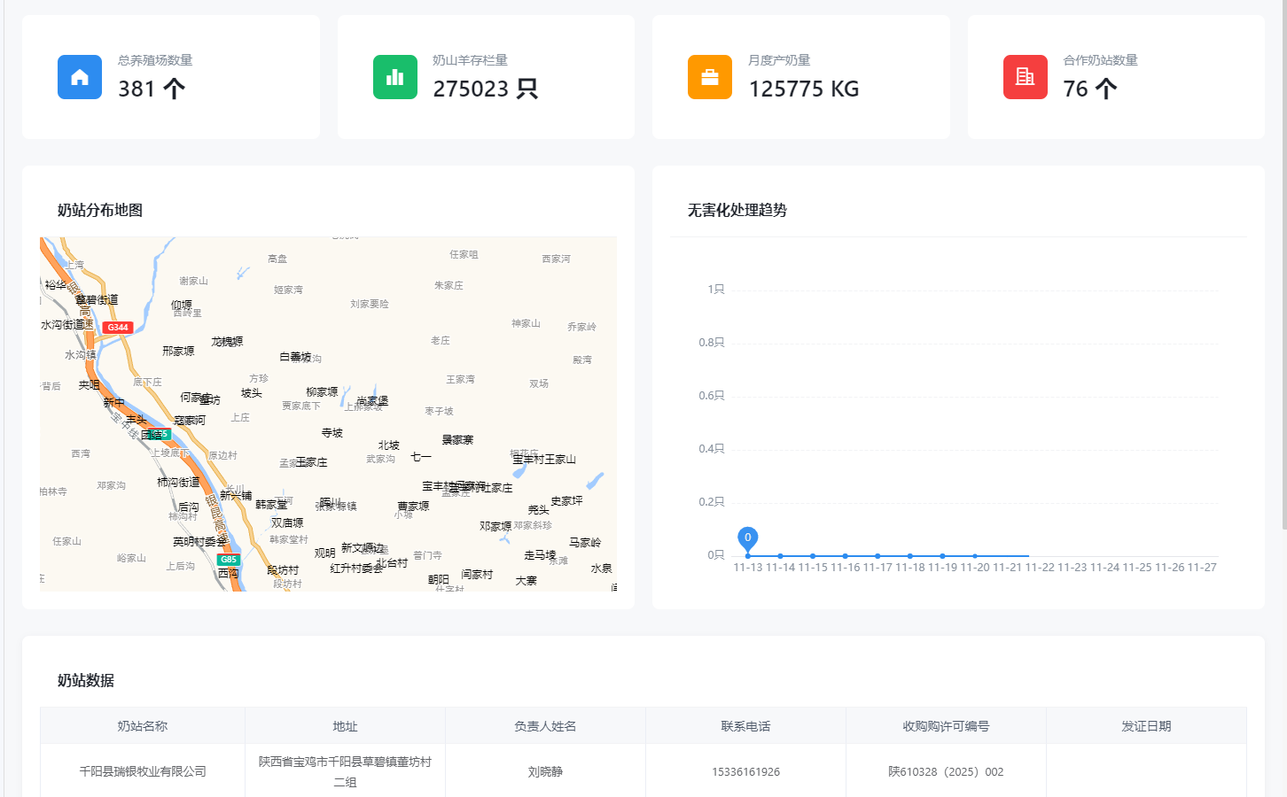Click the green G85 highway badge near 西沟
The image size is (1287, 797).
click(229, 560)
